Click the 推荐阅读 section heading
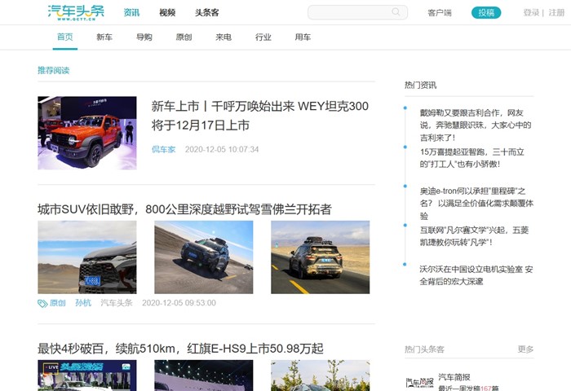Screen dimensions: 571x391 pyautogui.click(x=54, y=70)
